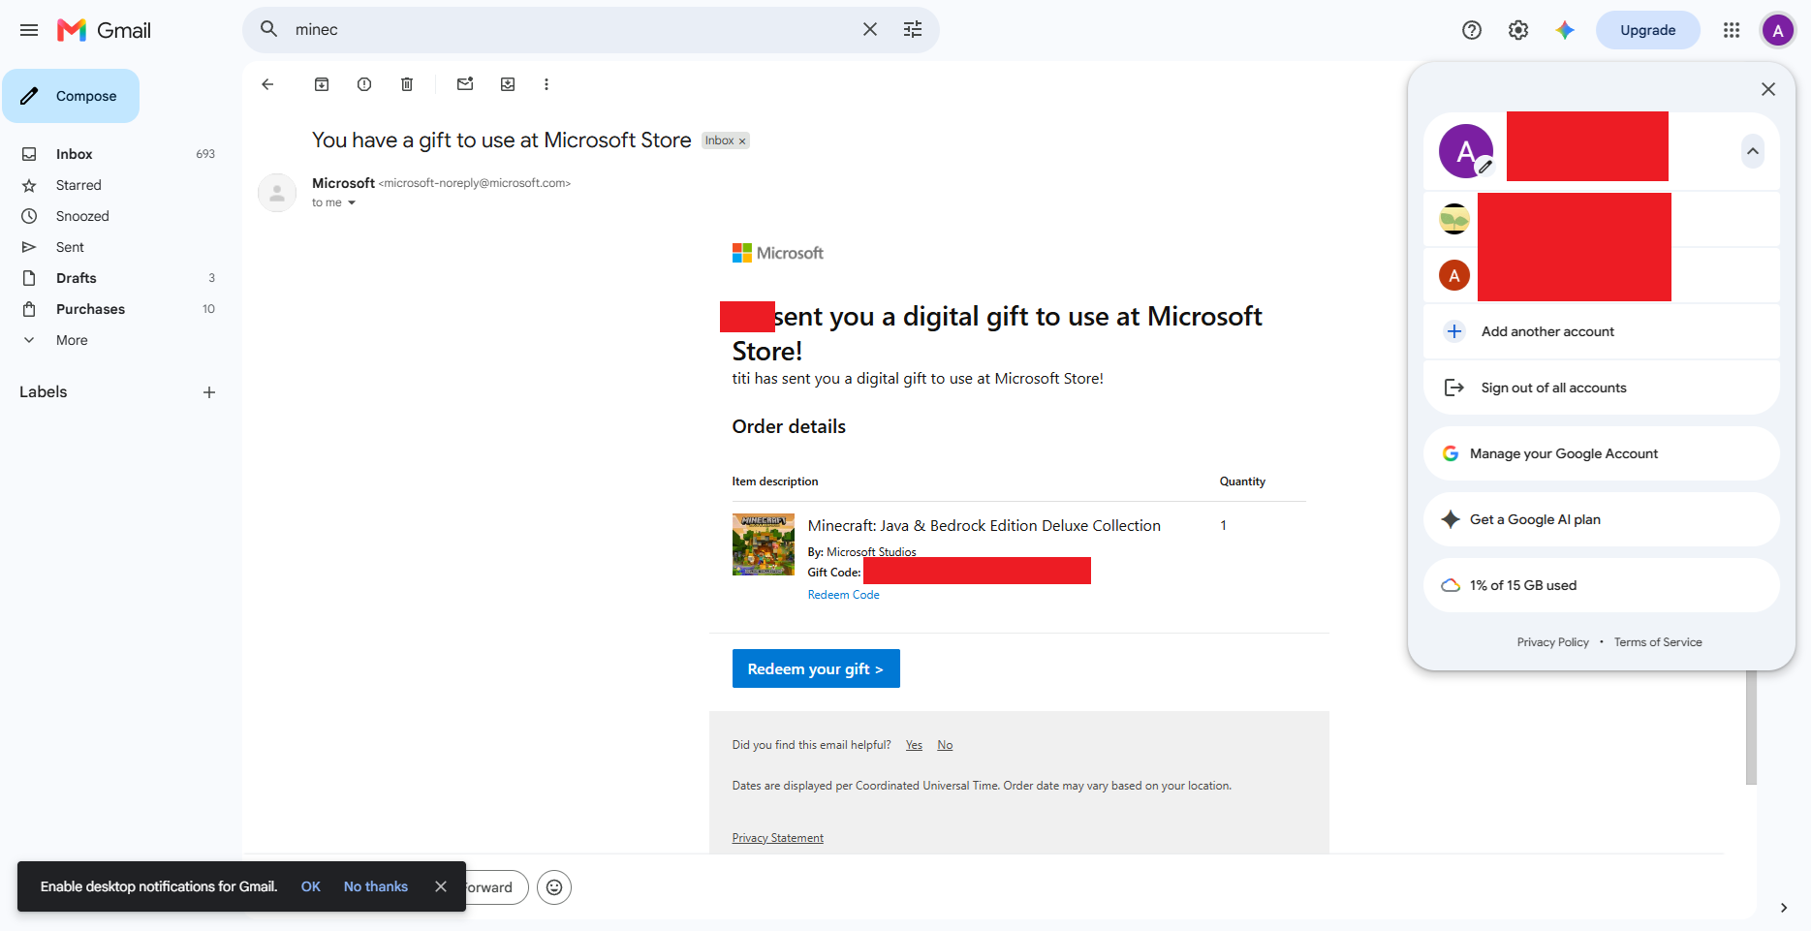Open the Gmail main menu hamburger icon
This screenshot has width=1811, height=931.
29,30
